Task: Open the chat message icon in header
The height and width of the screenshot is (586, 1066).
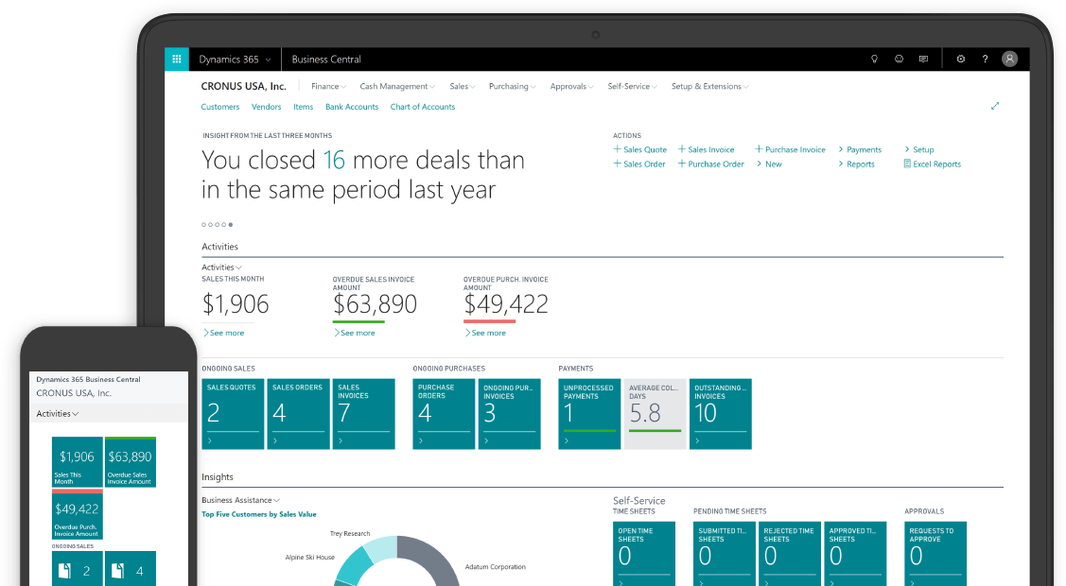Action: tap(923, 59)
